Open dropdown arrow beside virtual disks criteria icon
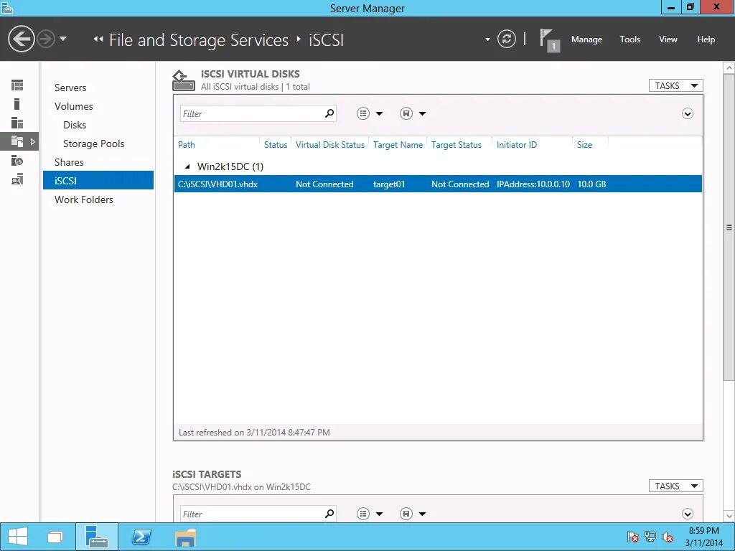The image size is (735, 551). tap(379, 114)
